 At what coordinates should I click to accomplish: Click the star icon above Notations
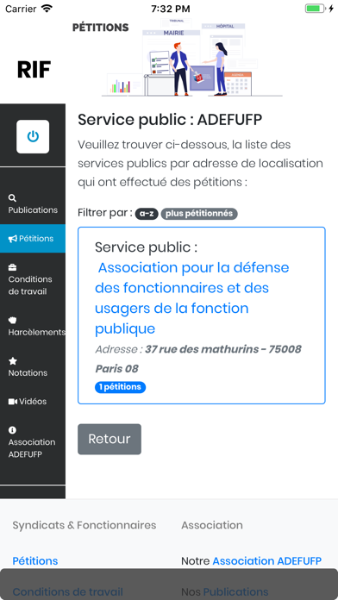13,361
